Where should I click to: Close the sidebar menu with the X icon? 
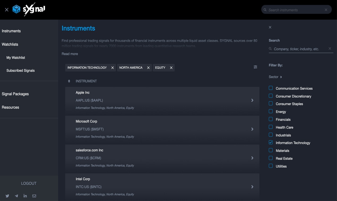(7, 10)
